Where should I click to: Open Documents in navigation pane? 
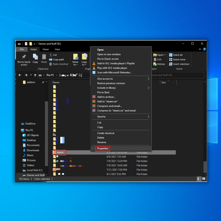tap(31, 145)
